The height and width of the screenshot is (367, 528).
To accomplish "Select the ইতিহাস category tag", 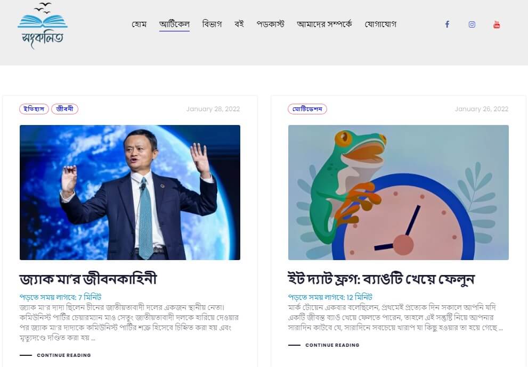I will click(x=34, y=109).
